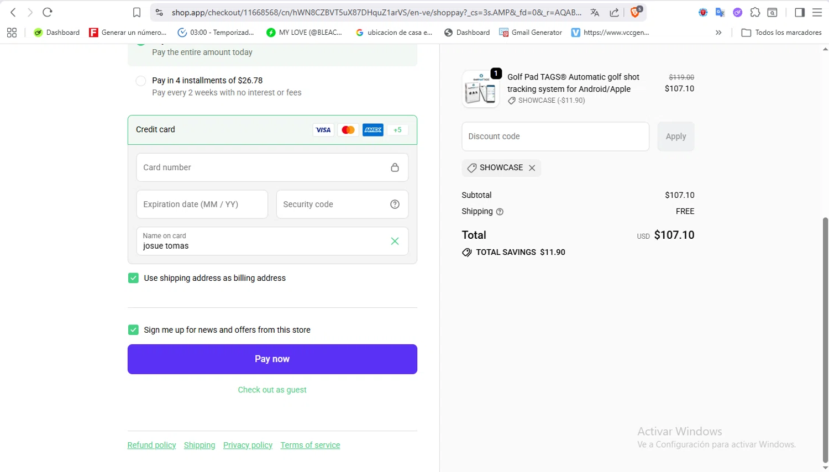829x472 pixels.
Task: Open the Privacy policy link
Action: (x=248, y=445)
